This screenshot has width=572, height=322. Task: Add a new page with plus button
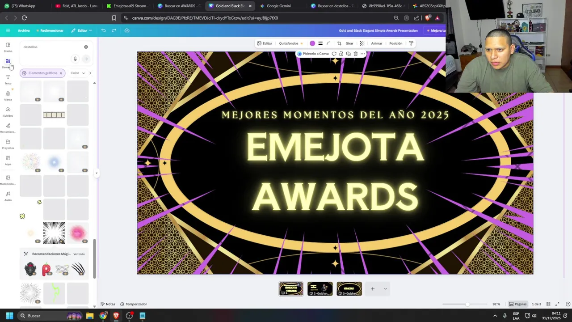(373, 289)
